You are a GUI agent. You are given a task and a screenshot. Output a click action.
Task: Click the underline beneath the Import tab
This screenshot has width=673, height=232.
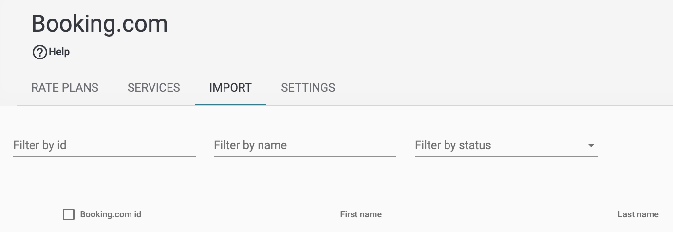[230, 104]
